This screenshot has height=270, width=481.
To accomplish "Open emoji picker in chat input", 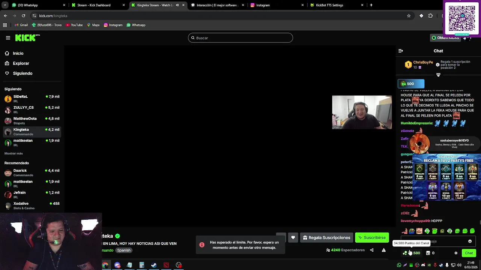I will pos(470,241).
